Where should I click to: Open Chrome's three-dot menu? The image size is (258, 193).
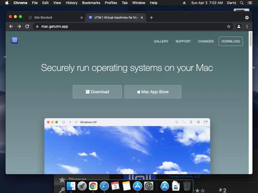(x=247, y=26)
